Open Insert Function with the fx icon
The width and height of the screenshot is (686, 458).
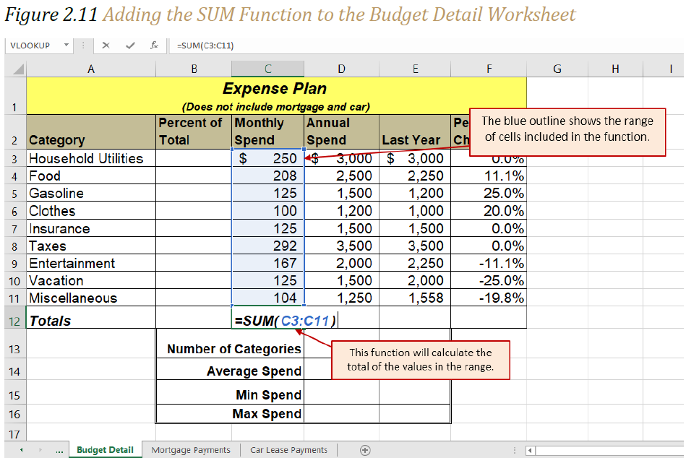(x=154, y=45)
